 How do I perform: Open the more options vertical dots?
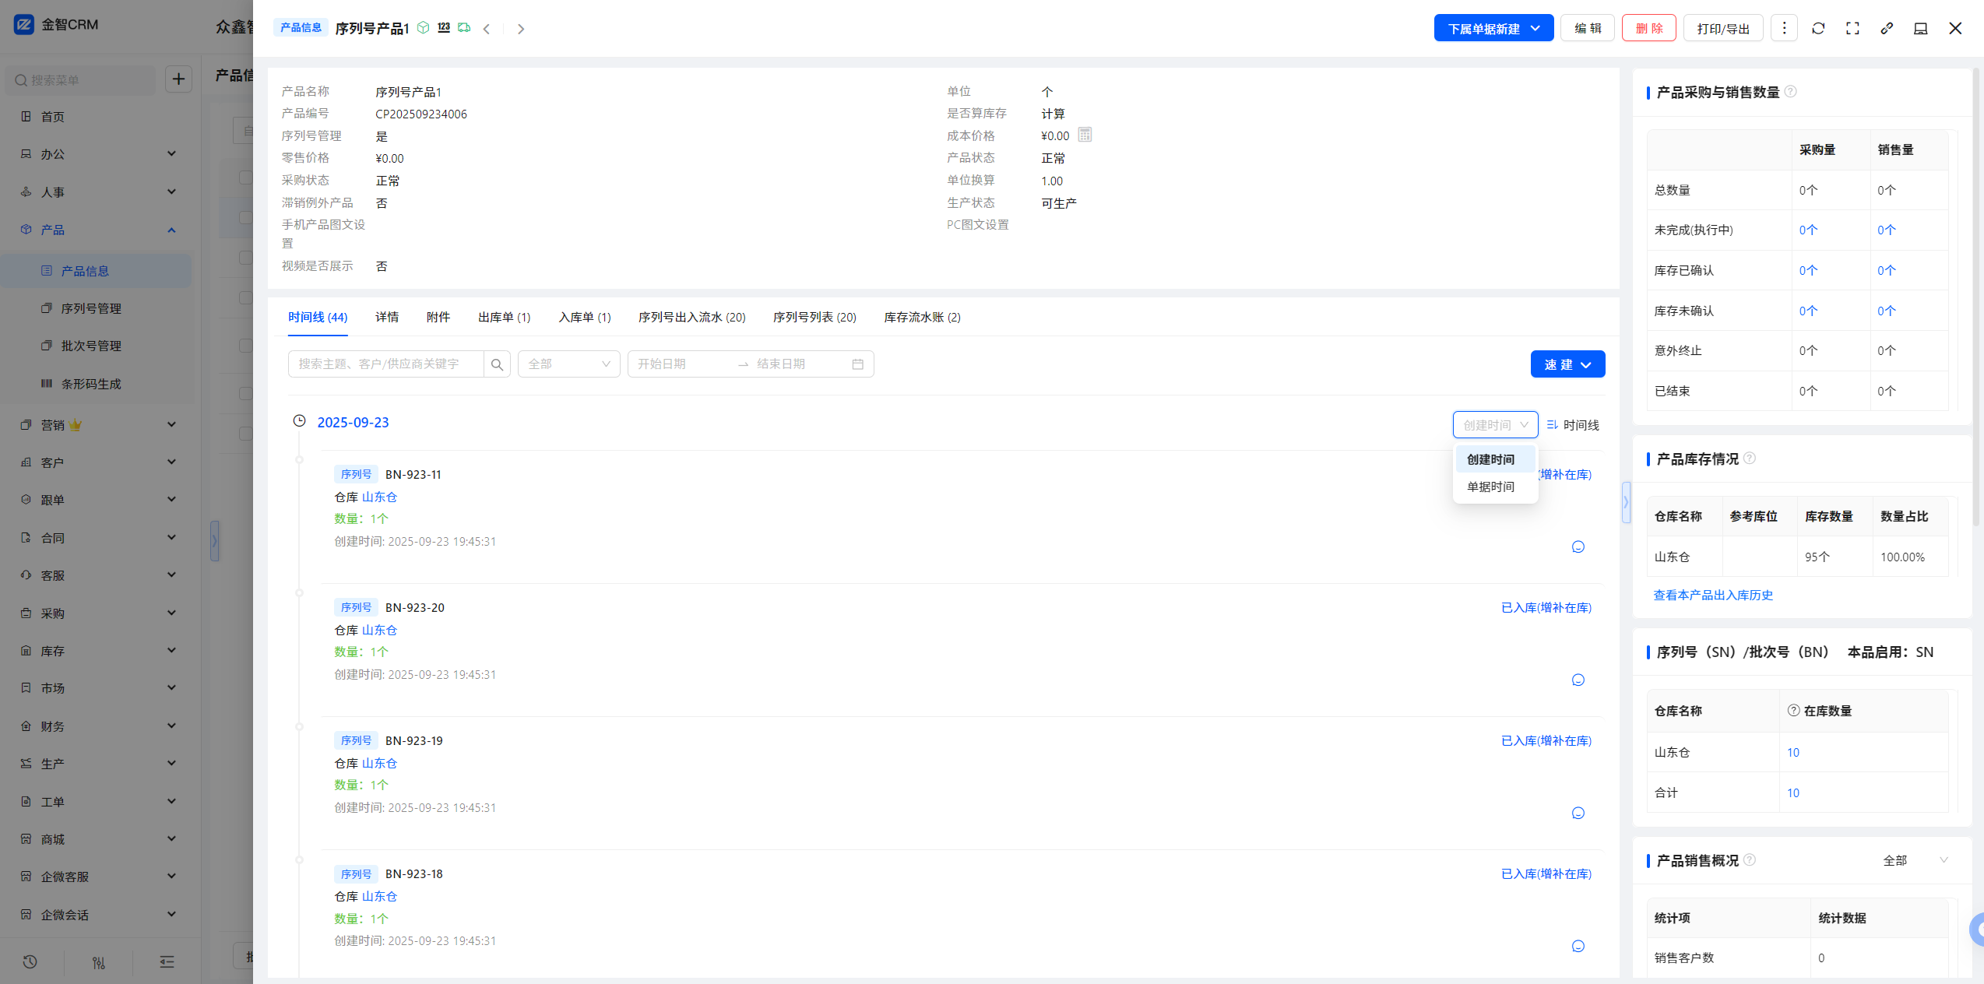[1784, 29]
